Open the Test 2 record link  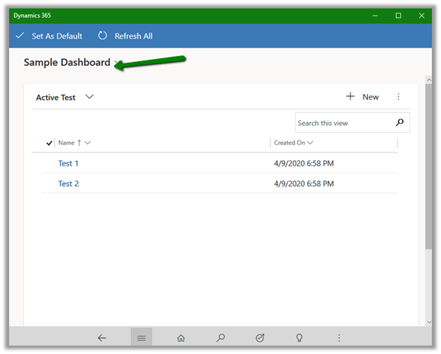pos(68,184)
